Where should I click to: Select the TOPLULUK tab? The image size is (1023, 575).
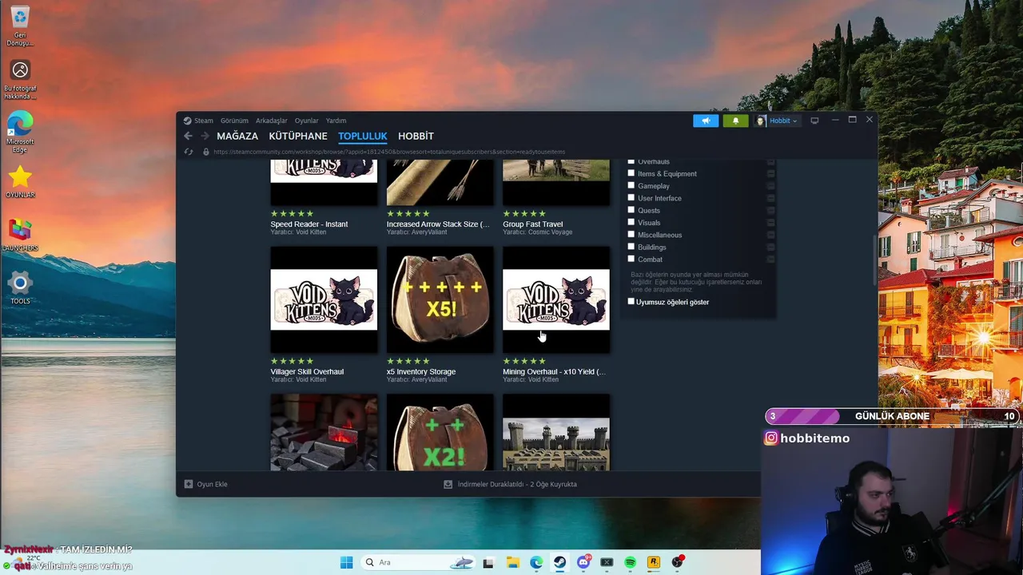click(362, 136)
